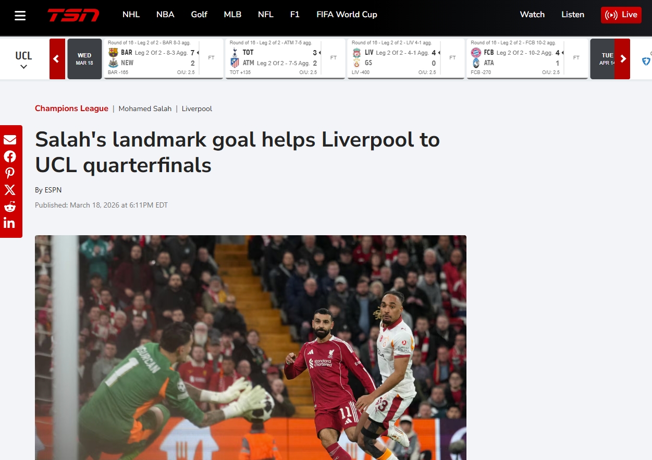This screenshot has width=652, height=460.
Task: Expand the UCL league dropdown
Action: 23,59
